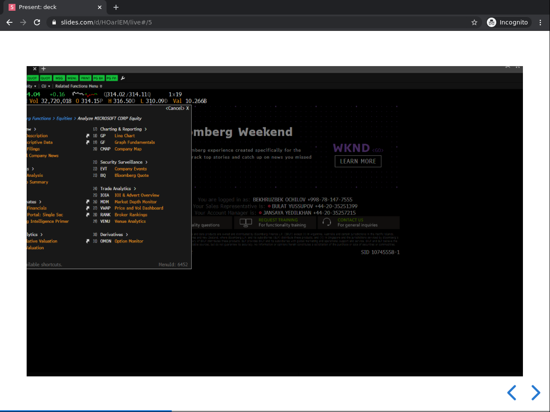The width and height of the screenshot is (550, 412).
Task: Click the launch arrow icon beside OMON
Action: tap(88, 241)
